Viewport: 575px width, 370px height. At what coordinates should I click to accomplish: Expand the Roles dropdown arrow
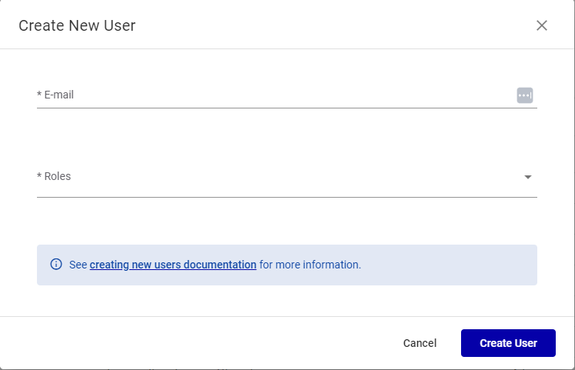(528, 177)
